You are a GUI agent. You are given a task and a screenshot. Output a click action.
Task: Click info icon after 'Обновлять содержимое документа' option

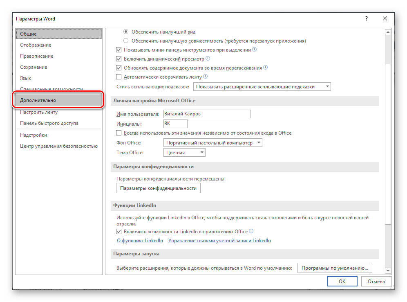click(266, 68)
